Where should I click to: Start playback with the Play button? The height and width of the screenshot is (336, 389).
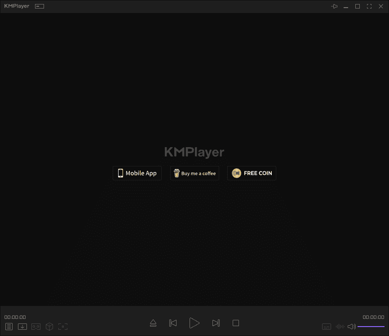194,323
